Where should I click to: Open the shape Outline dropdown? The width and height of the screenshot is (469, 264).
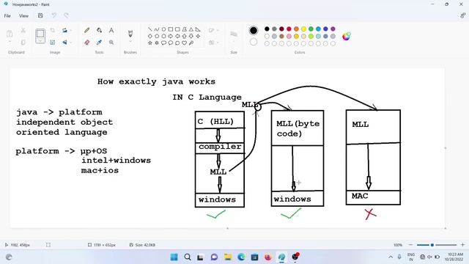click(x=218, y=30)
